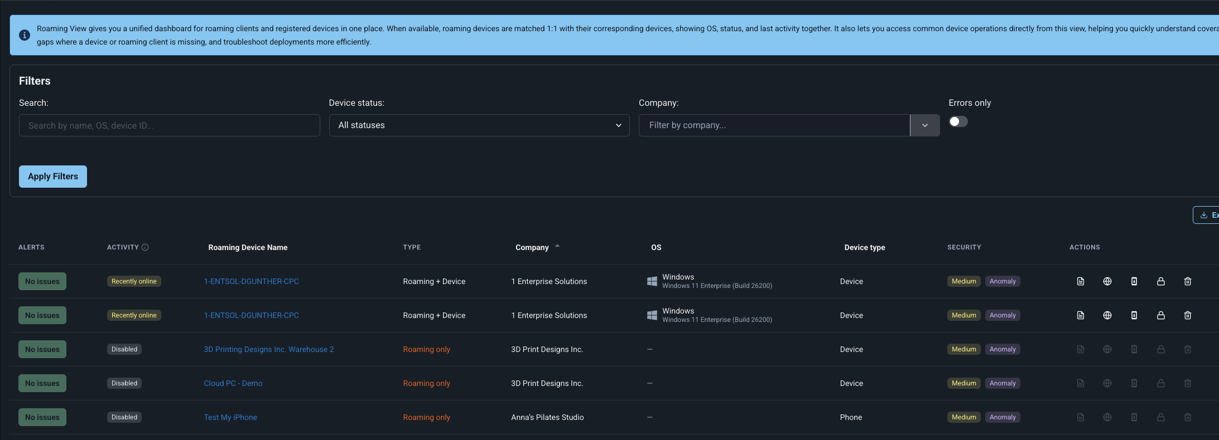Viewport: 1219px width, 440px height.
Task: Sort by Roaming Device Name header
Action: coord(248,247)
